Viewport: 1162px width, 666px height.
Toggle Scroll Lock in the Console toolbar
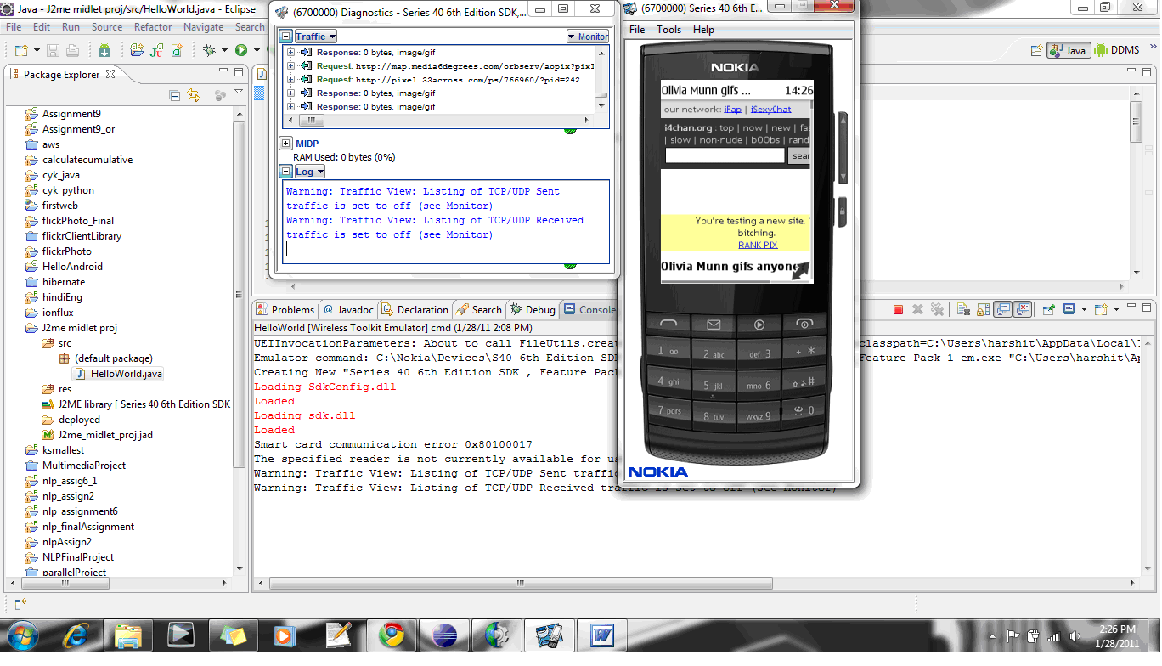(x=983, y=310)
